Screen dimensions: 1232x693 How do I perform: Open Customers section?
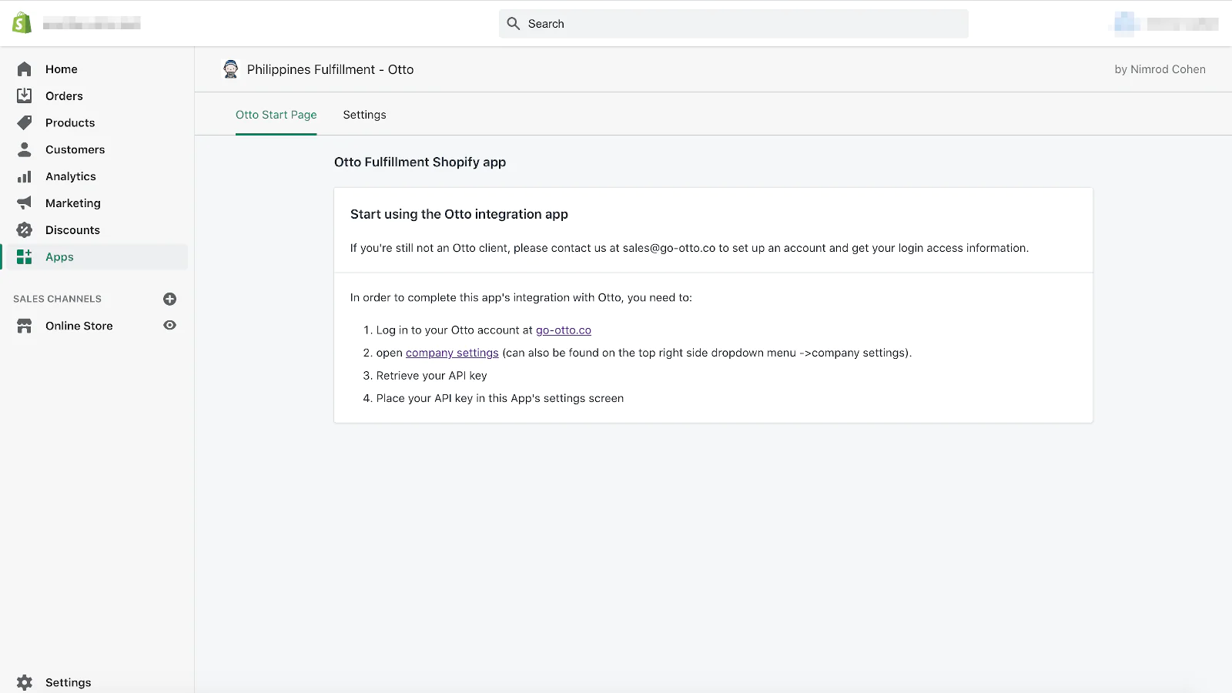point(75,149)
